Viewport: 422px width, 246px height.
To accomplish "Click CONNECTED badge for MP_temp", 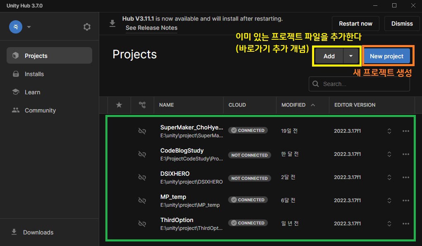I will [248, 200].
